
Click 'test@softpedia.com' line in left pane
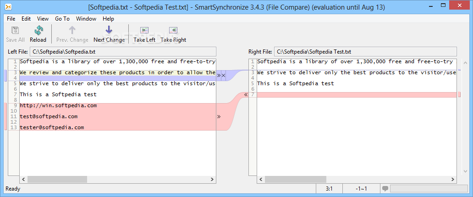click(x=49, y=116)
